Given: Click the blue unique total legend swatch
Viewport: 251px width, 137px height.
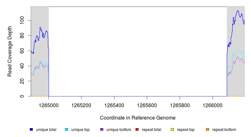Looking at the screenshot, I should (x=31, y=129).
